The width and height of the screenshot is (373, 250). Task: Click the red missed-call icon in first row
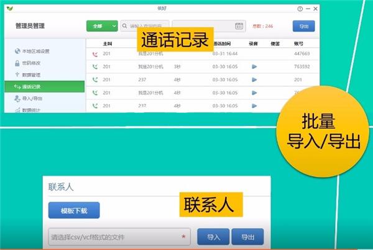pyautogui.click(x=95, y=55)
